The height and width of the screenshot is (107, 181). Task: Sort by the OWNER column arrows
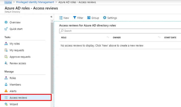click(x=159, y=37)
